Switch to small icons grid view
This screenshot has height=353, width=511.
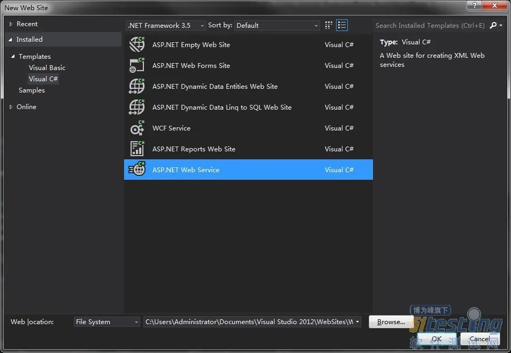(329, 25)
